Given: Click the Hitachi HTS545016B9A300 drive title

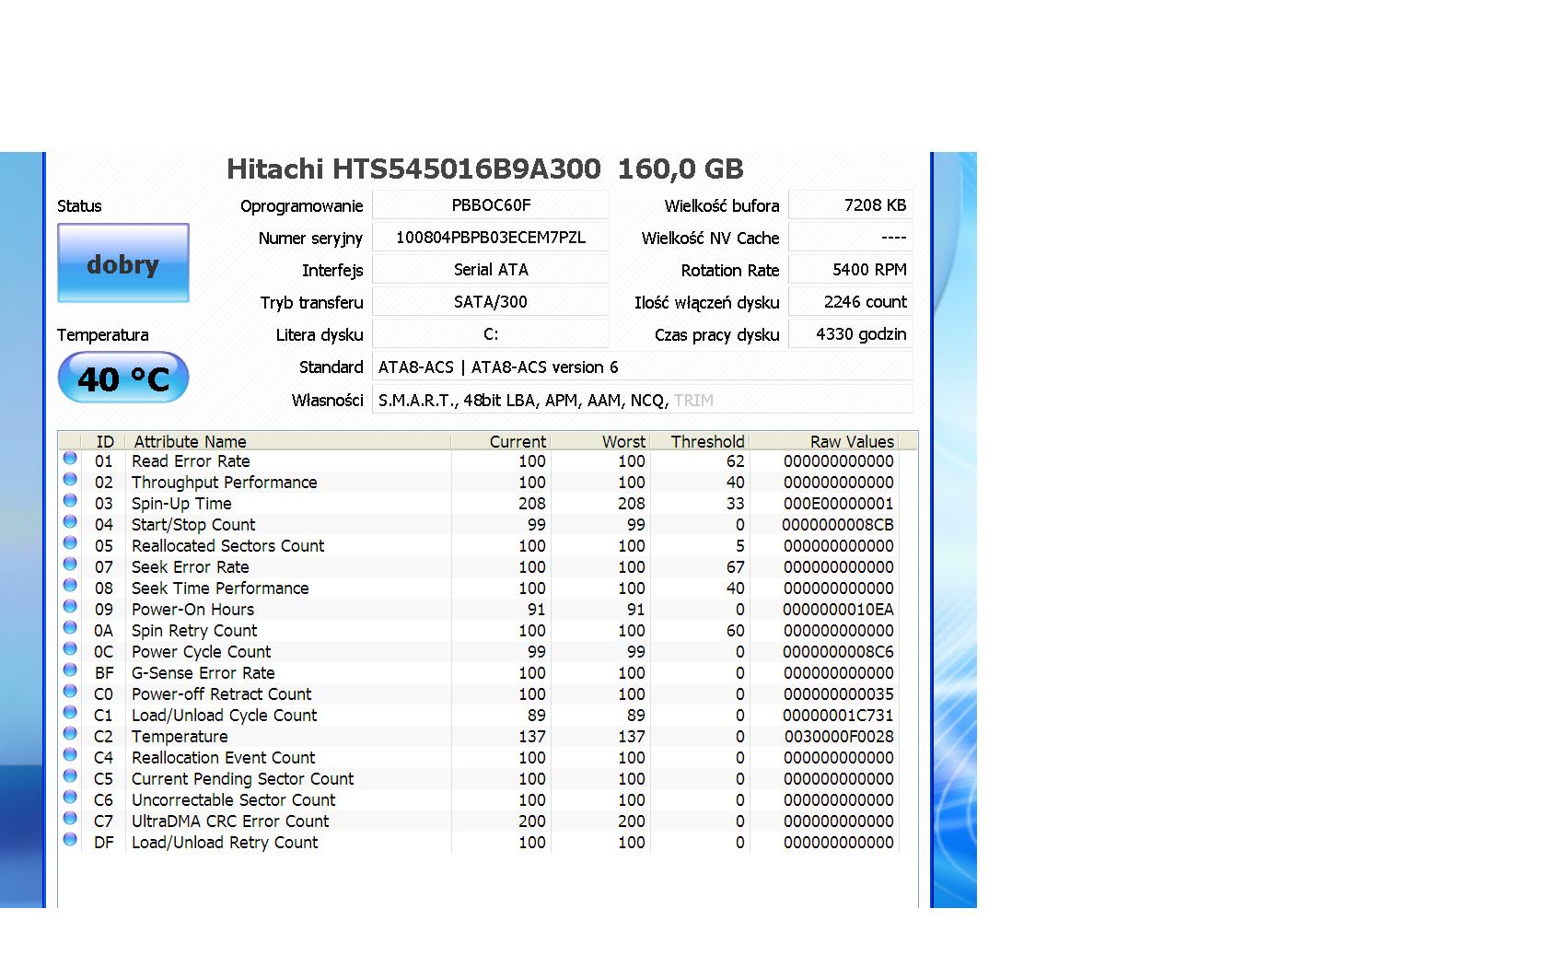Looking at the screenshot, I should click(x=485, y=169).
